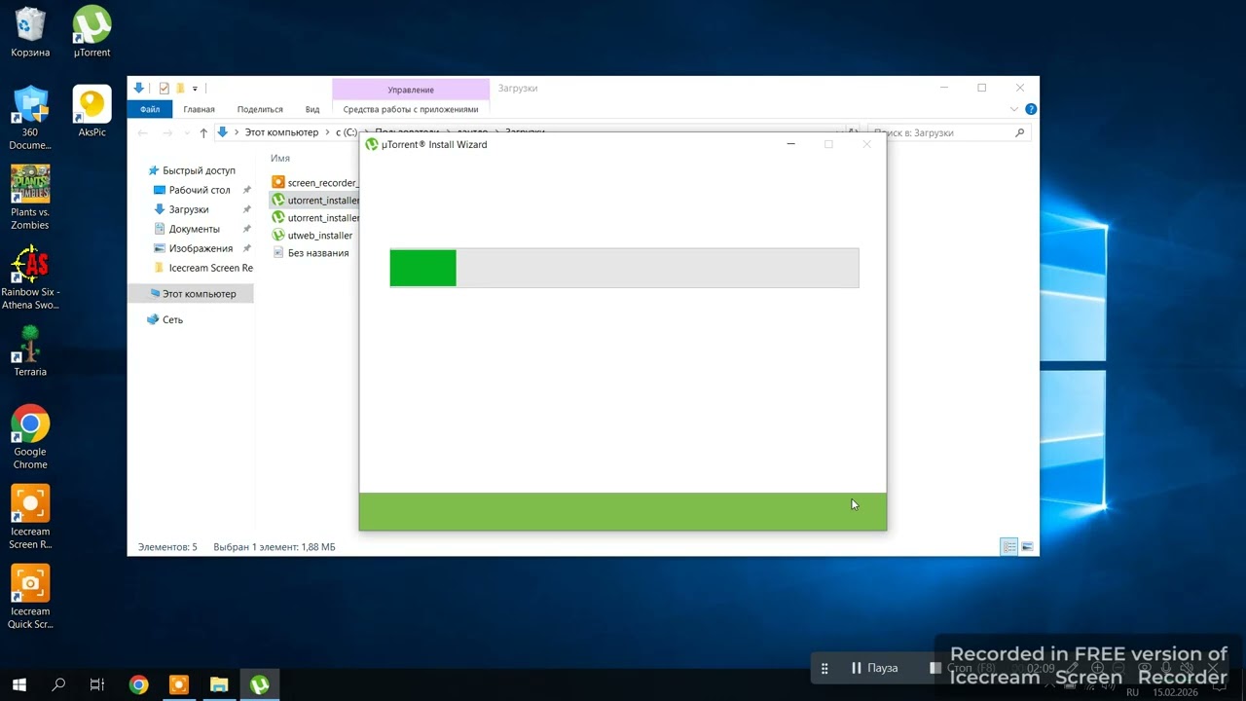Launch the Terraria desktop icon

[30, 350]
